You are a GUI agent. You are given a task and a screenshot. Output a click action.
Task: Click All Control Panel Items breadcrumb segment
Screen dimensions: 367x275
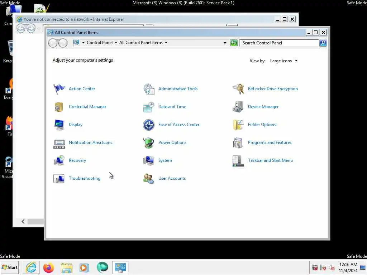click(x=141, y=43)
